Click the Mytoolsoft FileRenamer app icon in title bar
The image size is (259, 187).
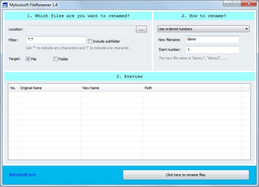[x=5, y=5]
